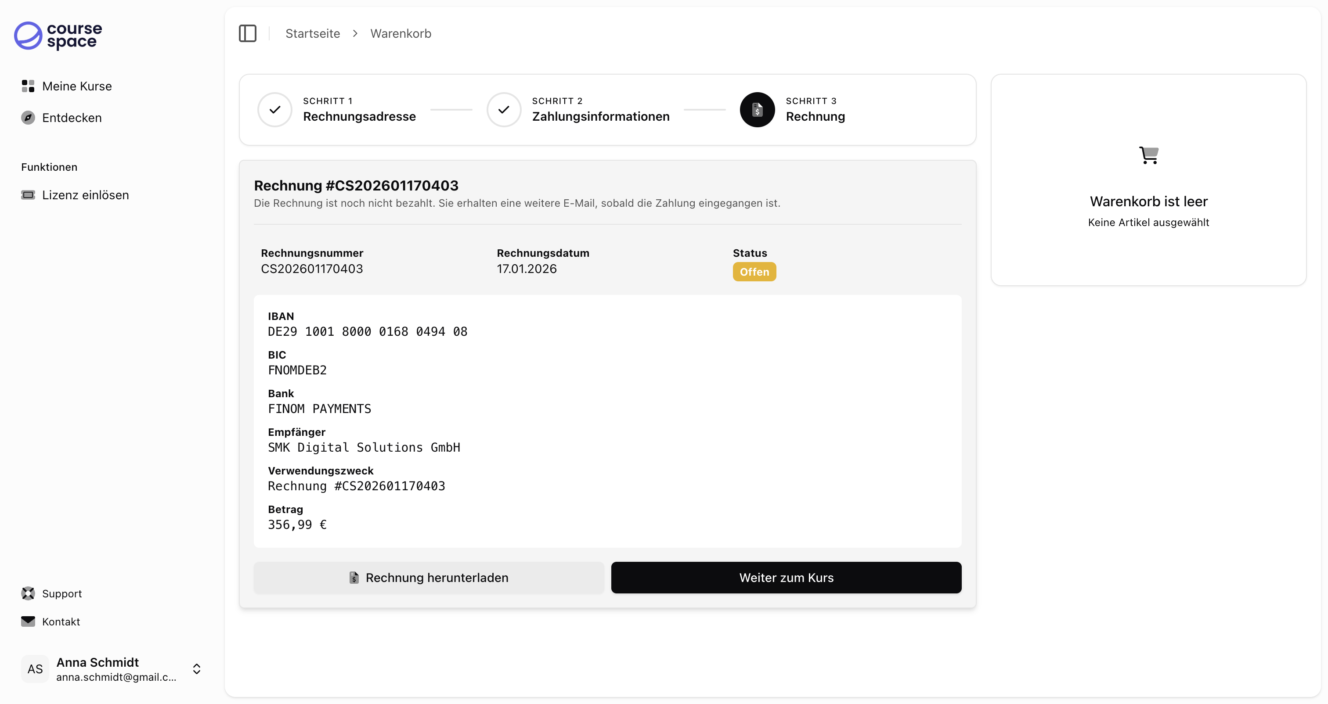Screen dimensions: 1328x704
Task: Click the Support lifebuoy icon
Action: click(28, 593)
